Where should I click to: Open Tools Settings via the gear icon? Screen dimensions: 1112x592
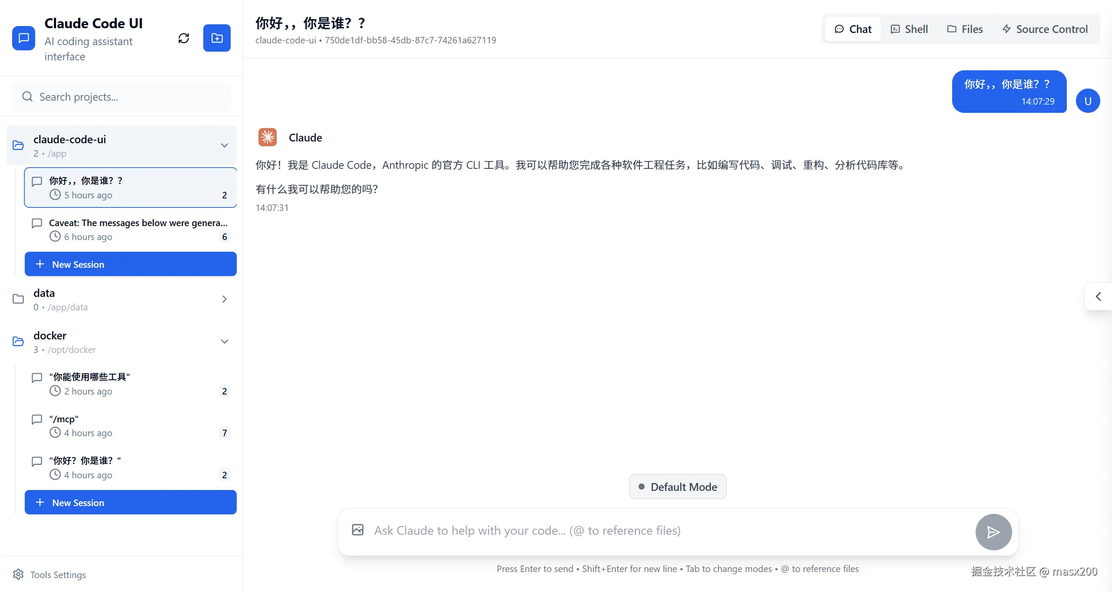click(x=18, y=574)
